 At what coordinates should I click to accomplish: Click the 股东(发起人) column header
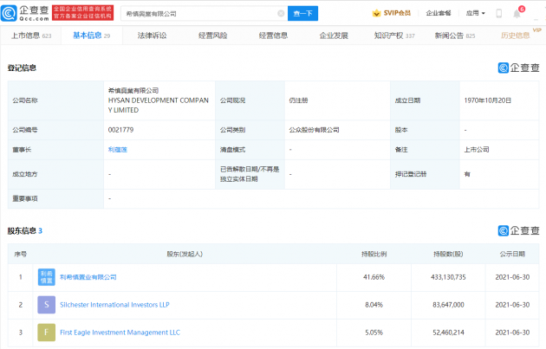pyautogui.click(x=185, y=254)
